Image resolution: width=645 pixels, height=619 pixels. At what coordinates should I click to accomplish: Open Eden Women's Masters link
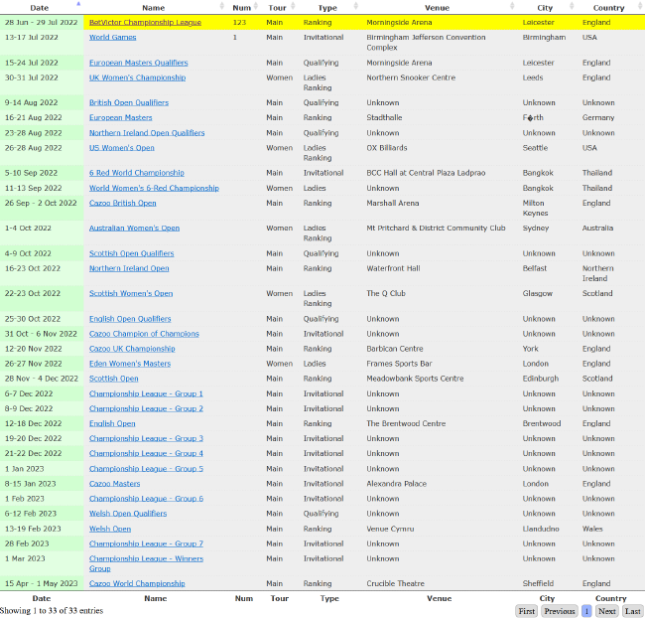(130, 364)
